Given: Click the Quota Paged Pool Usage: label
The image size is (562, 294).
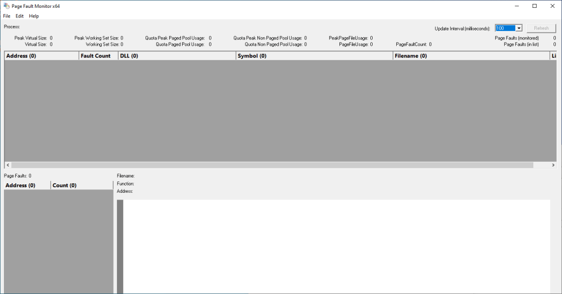Looking at the screenshot, I should coord(180,44).
